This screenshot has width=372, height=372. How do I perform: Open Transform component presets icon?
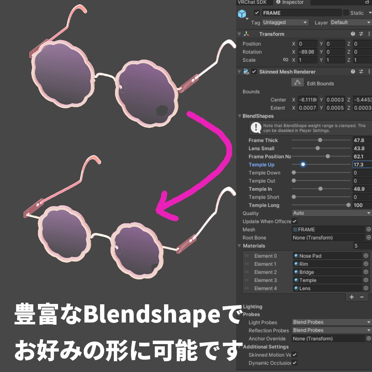[361, 34]
